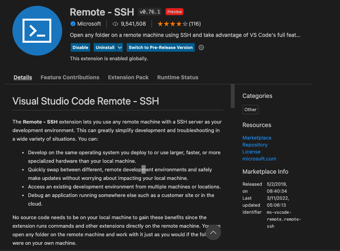Open the extension settings gear icon
This screenshot has width=340, height=251.
[201, 47]
